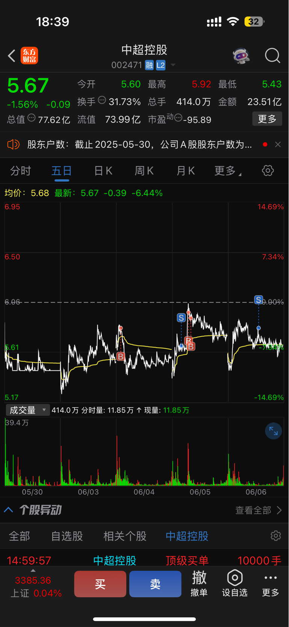Select the 自选股 movement tab
This screenshot has width=289, height=627.
[x=67, y=536]
